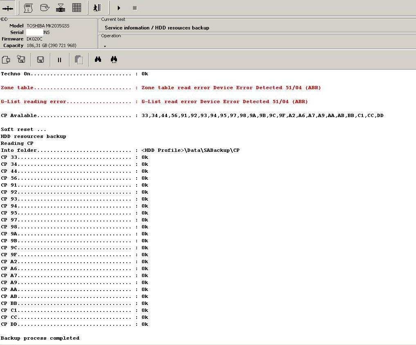Pause the log output
416x345 pixels.
[59, 60]
